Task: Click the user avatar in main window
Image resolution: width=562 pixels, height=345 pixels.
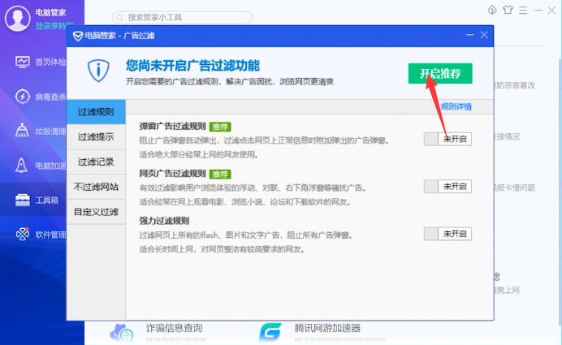Action: (x=17, y=19)
